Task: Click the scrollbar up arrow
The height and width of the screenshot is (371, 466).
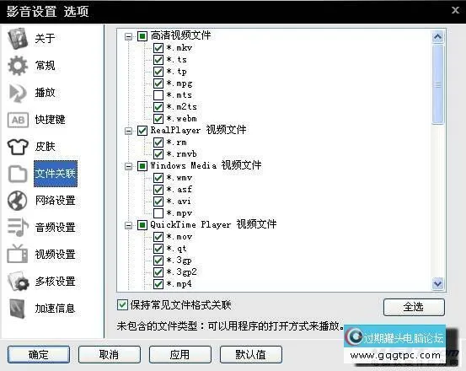Action: (437, 37)
